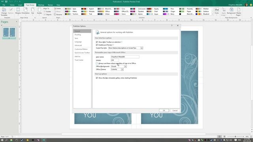Viewport: 253px width, 142px height.
Task: Open the Master Pages tool
Action: (x=239, y=11)
